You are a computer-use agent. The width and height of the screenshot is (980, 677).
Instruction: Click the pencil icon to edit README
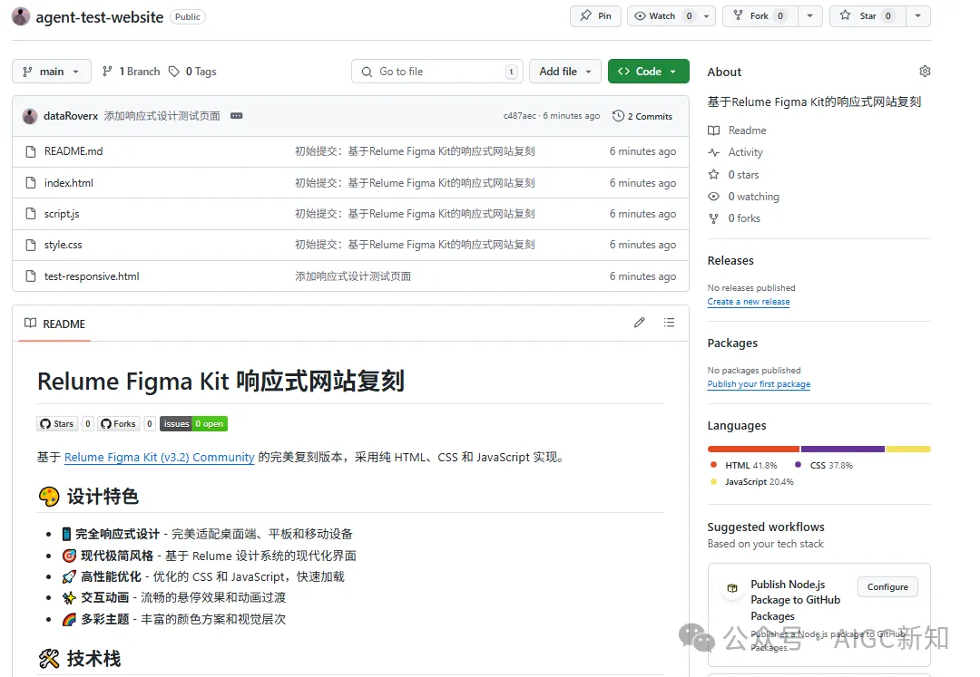point(640,323)
